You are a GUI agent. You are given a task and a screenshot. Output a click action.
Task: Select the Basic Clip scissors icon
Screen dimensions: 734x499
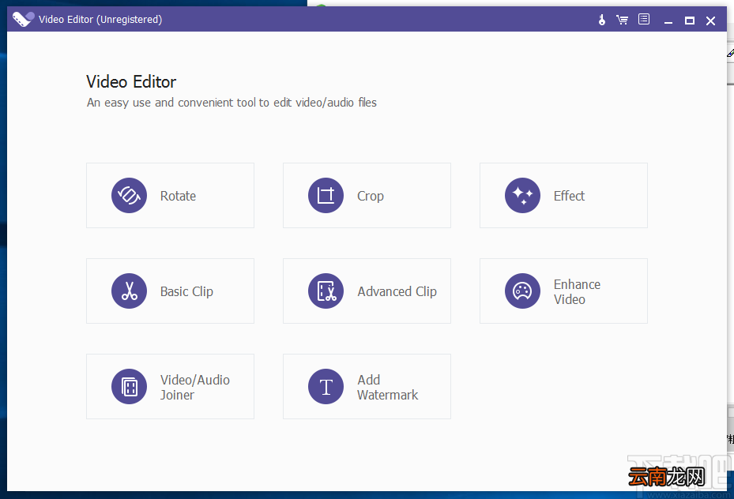click(x=130, y=291)
